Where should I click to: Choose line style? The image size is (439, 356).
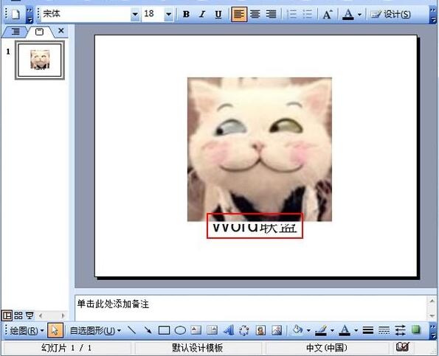tap(368, 330)
